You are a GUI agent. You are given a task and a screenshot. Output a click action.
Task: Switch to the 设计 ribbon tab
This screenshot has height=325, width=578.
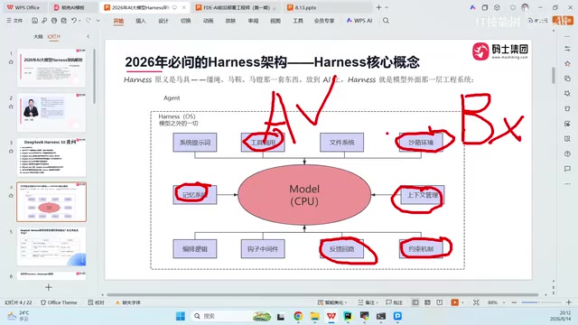[163, 21]
